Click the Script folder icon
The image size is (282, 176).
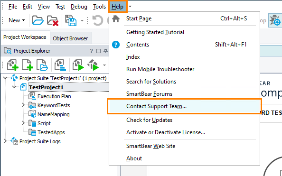(x=32, y=123)
